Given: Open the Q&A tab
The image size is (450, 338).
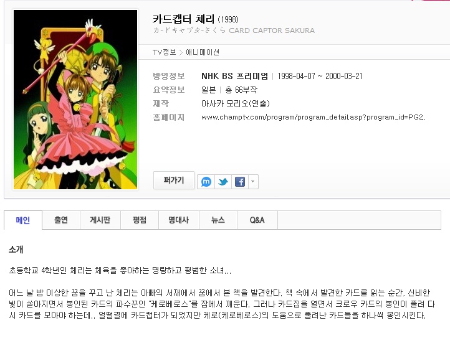Looking at the screenshot, I should coord(257,220).
